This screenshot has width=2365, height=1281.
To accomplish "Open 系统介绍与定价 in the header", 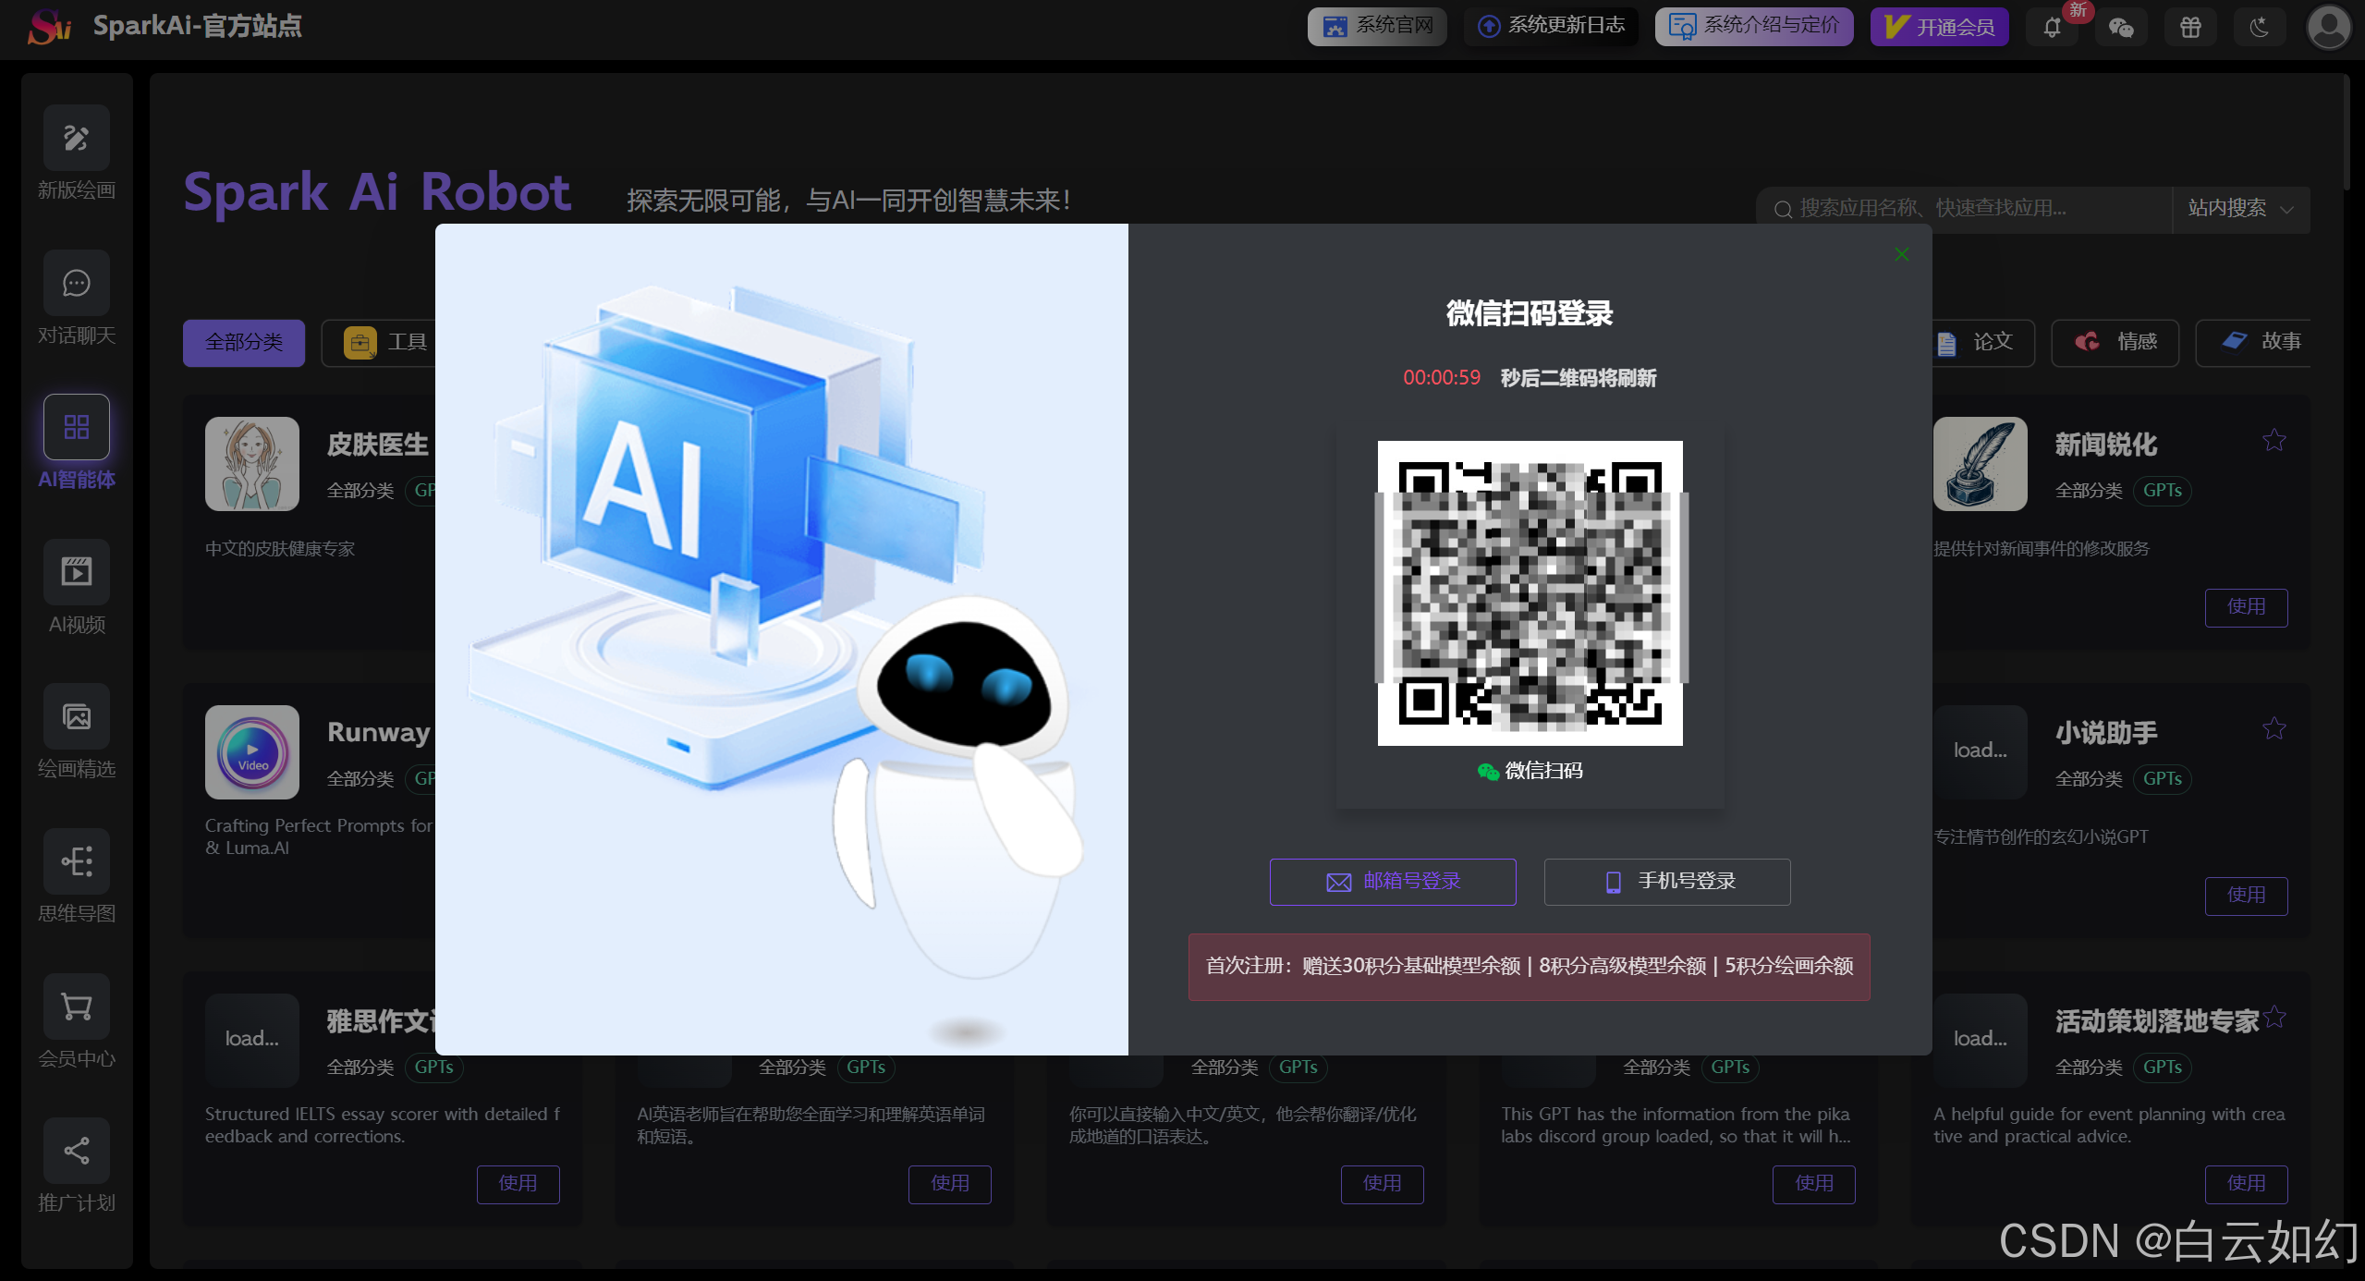I will [x=1754, y=27].
